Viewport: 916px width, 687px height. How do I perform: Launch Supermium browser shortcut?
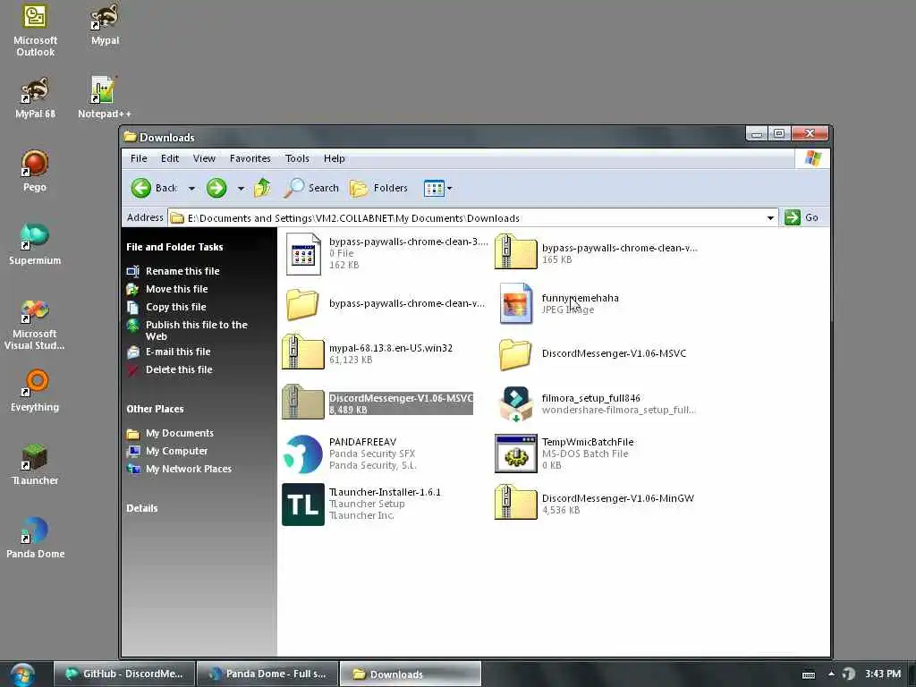tap(35, 243)
